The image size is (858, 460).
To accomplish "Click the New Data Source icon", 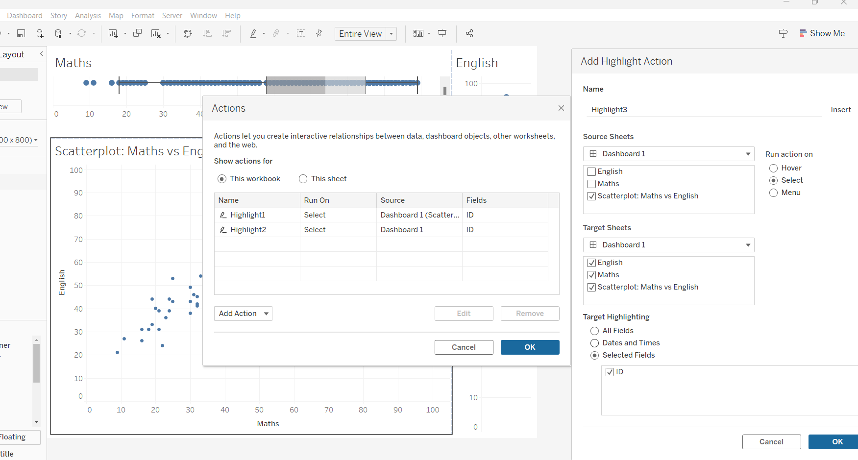I will tap(40, 33).
